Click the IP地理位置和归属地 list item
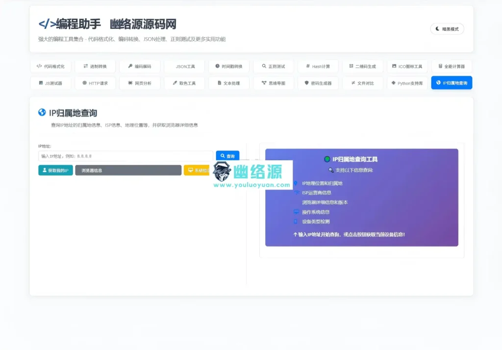Image resolution: width=502 pixels, height=350 pixels. 322,183
